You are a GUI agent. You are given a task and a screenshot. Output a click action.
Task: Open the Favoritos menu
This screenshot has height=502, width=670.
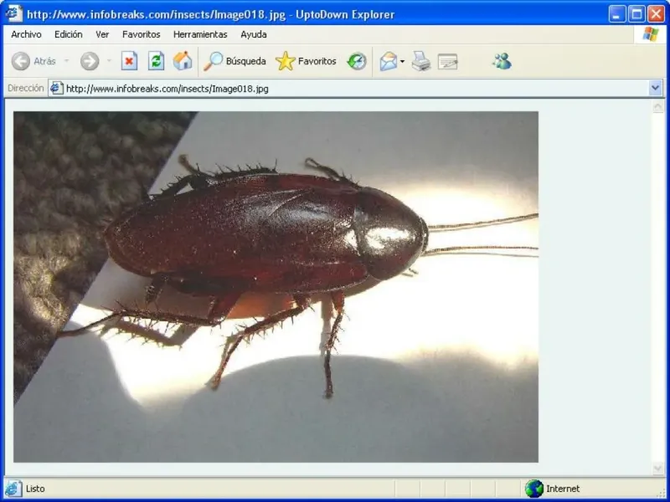point(141,34)
